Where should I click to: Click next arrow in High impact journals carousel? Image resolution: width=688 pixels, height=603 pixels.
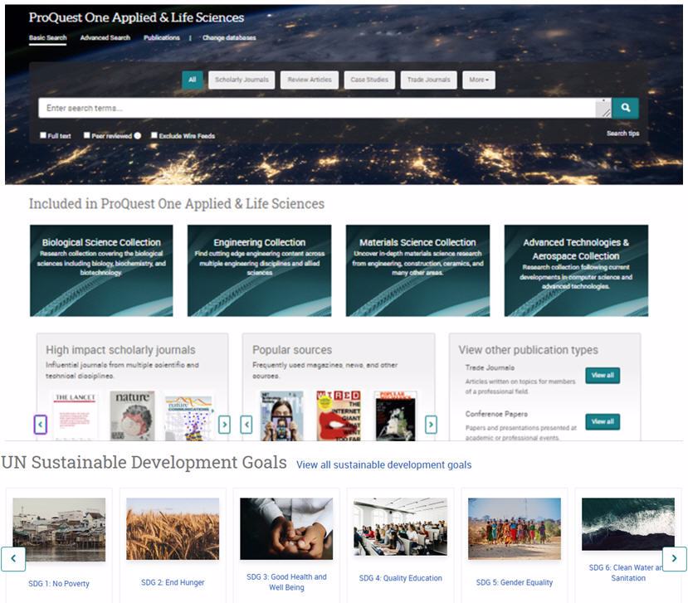224,425
